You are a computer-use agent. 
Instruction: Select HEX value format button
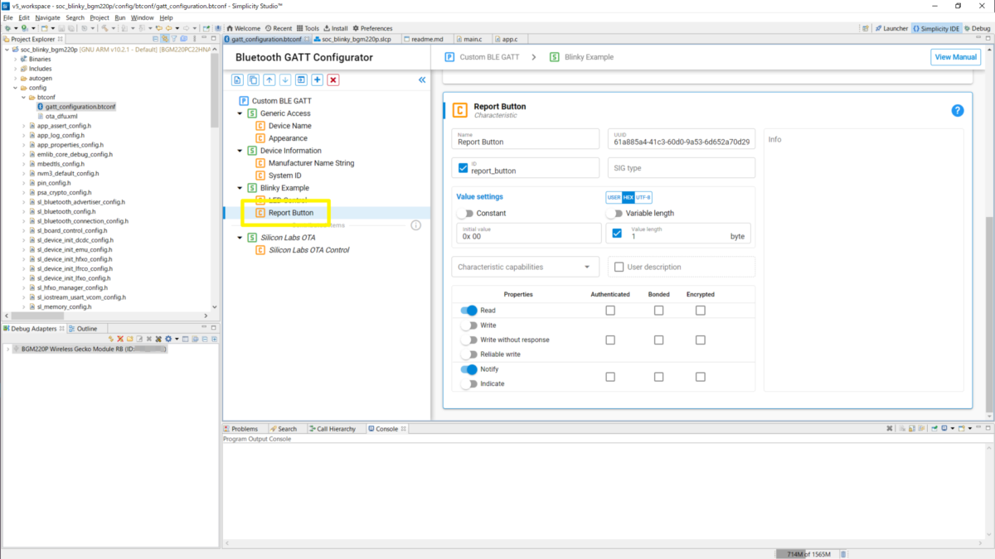point(628,197)
